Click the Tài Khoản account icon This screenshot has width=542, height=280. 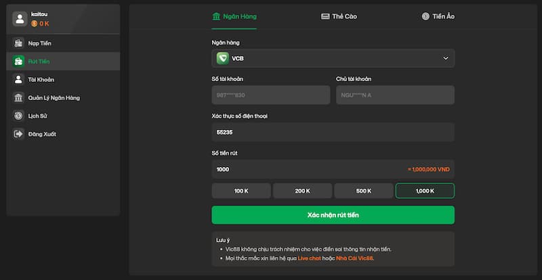19,79
